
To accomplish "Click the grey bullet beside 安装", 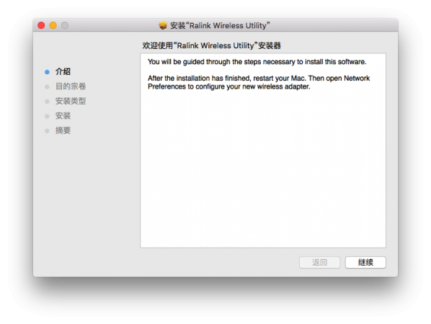I will click(47, 116).
